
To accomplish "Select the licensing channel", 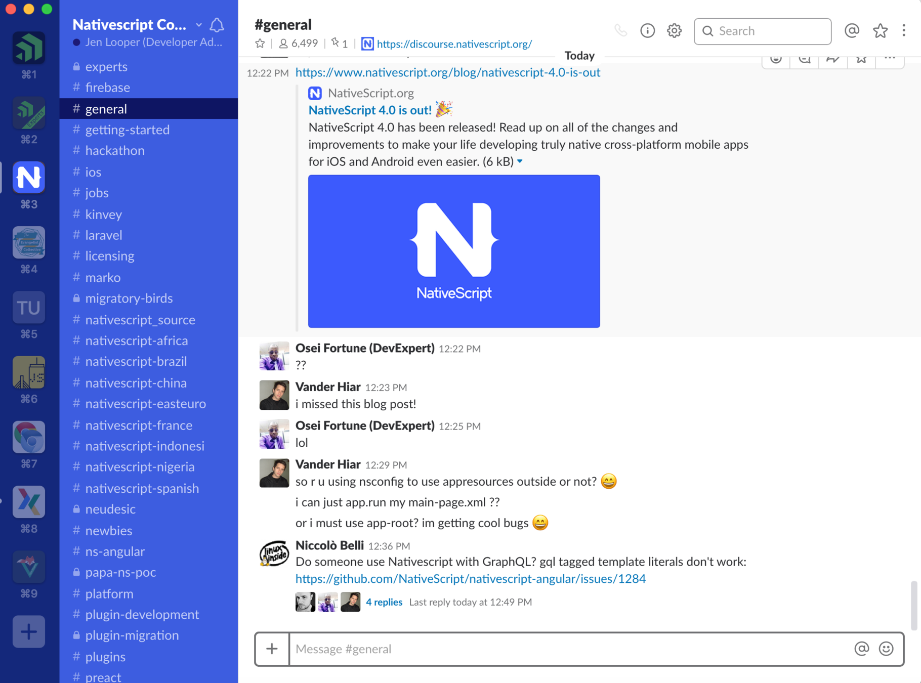I will [149, 256].
